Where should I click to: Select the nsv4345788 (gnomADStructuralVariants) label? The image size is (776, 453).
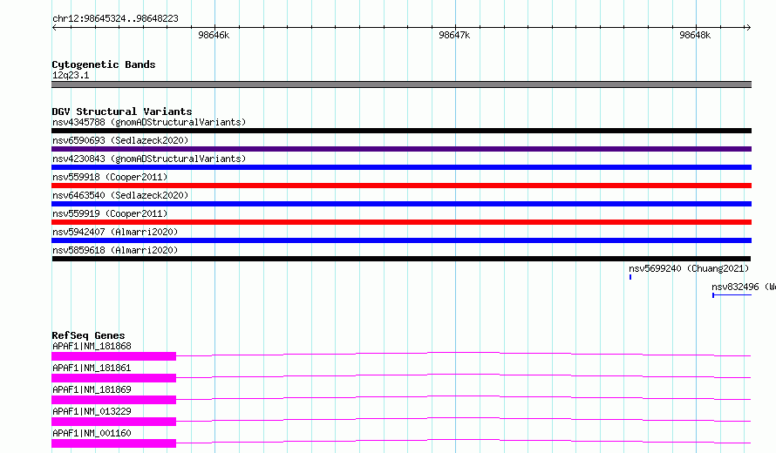click(x=149, y=122)
